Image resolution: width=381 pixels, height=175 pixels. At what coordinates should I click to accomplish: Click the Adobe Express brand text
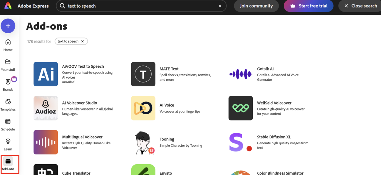(x=33, y=6)
